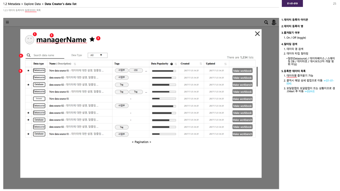Go to the next page with > arrow

pos(150,142)
